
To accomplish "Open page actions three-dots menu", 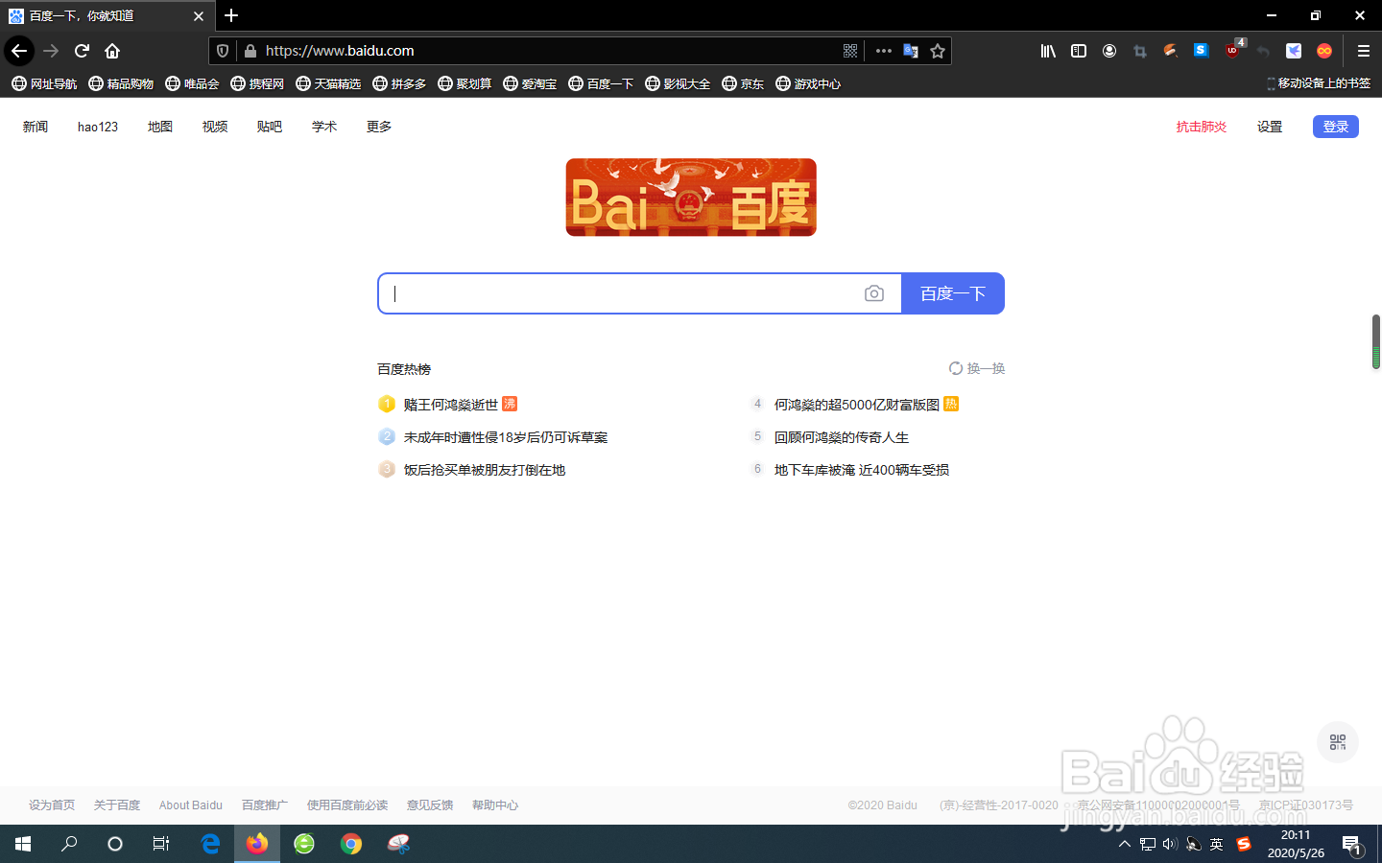I will pos(884,51).
